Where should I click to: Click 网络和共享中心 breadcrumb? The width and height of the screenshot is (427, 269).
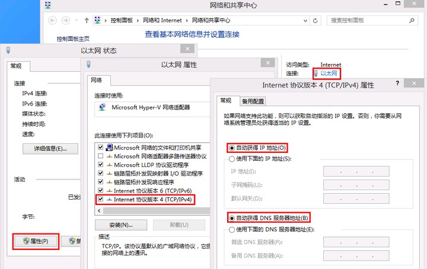point(211,20)
